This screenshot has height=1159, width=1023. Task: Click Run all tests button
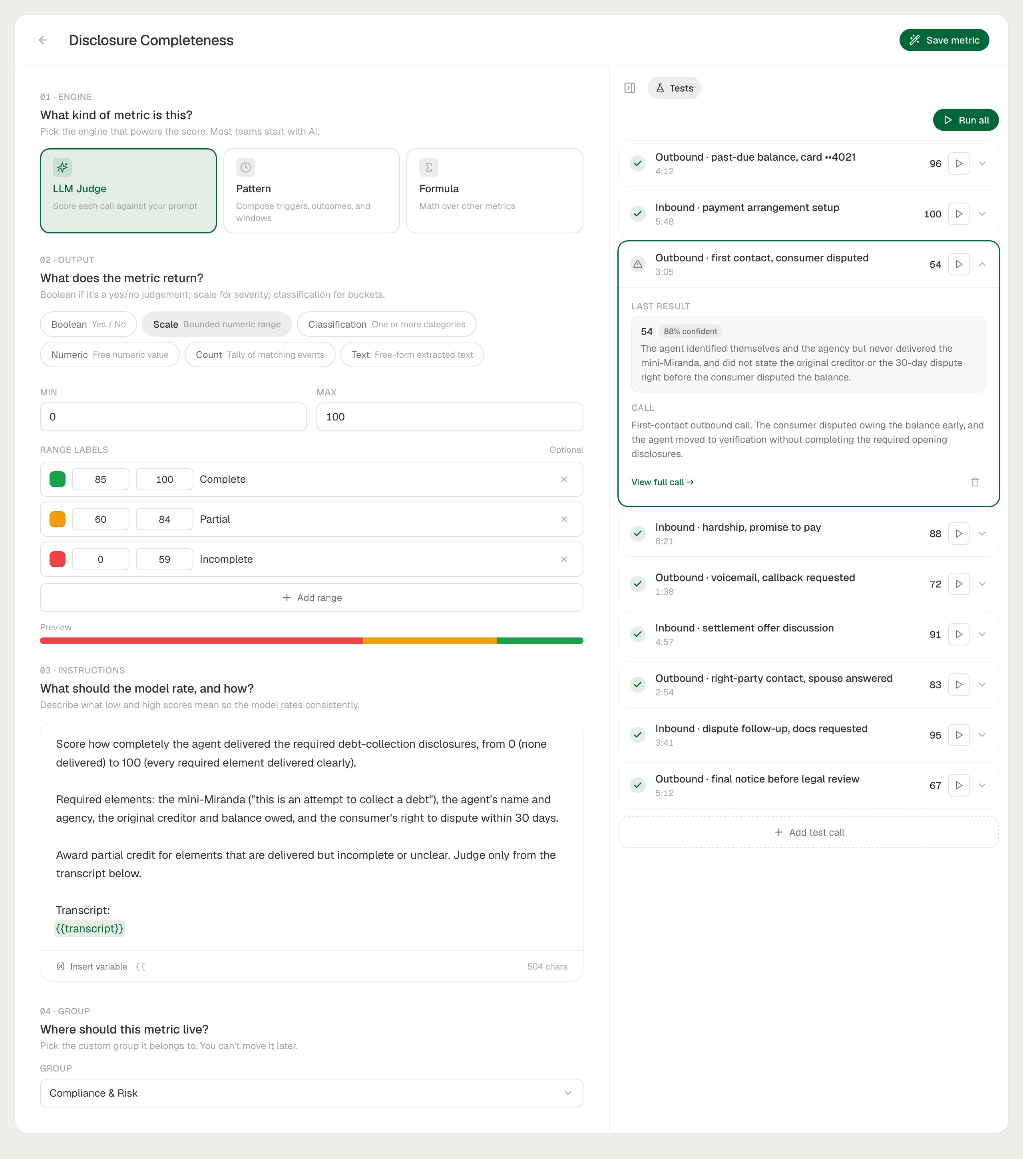click(966, 120)
